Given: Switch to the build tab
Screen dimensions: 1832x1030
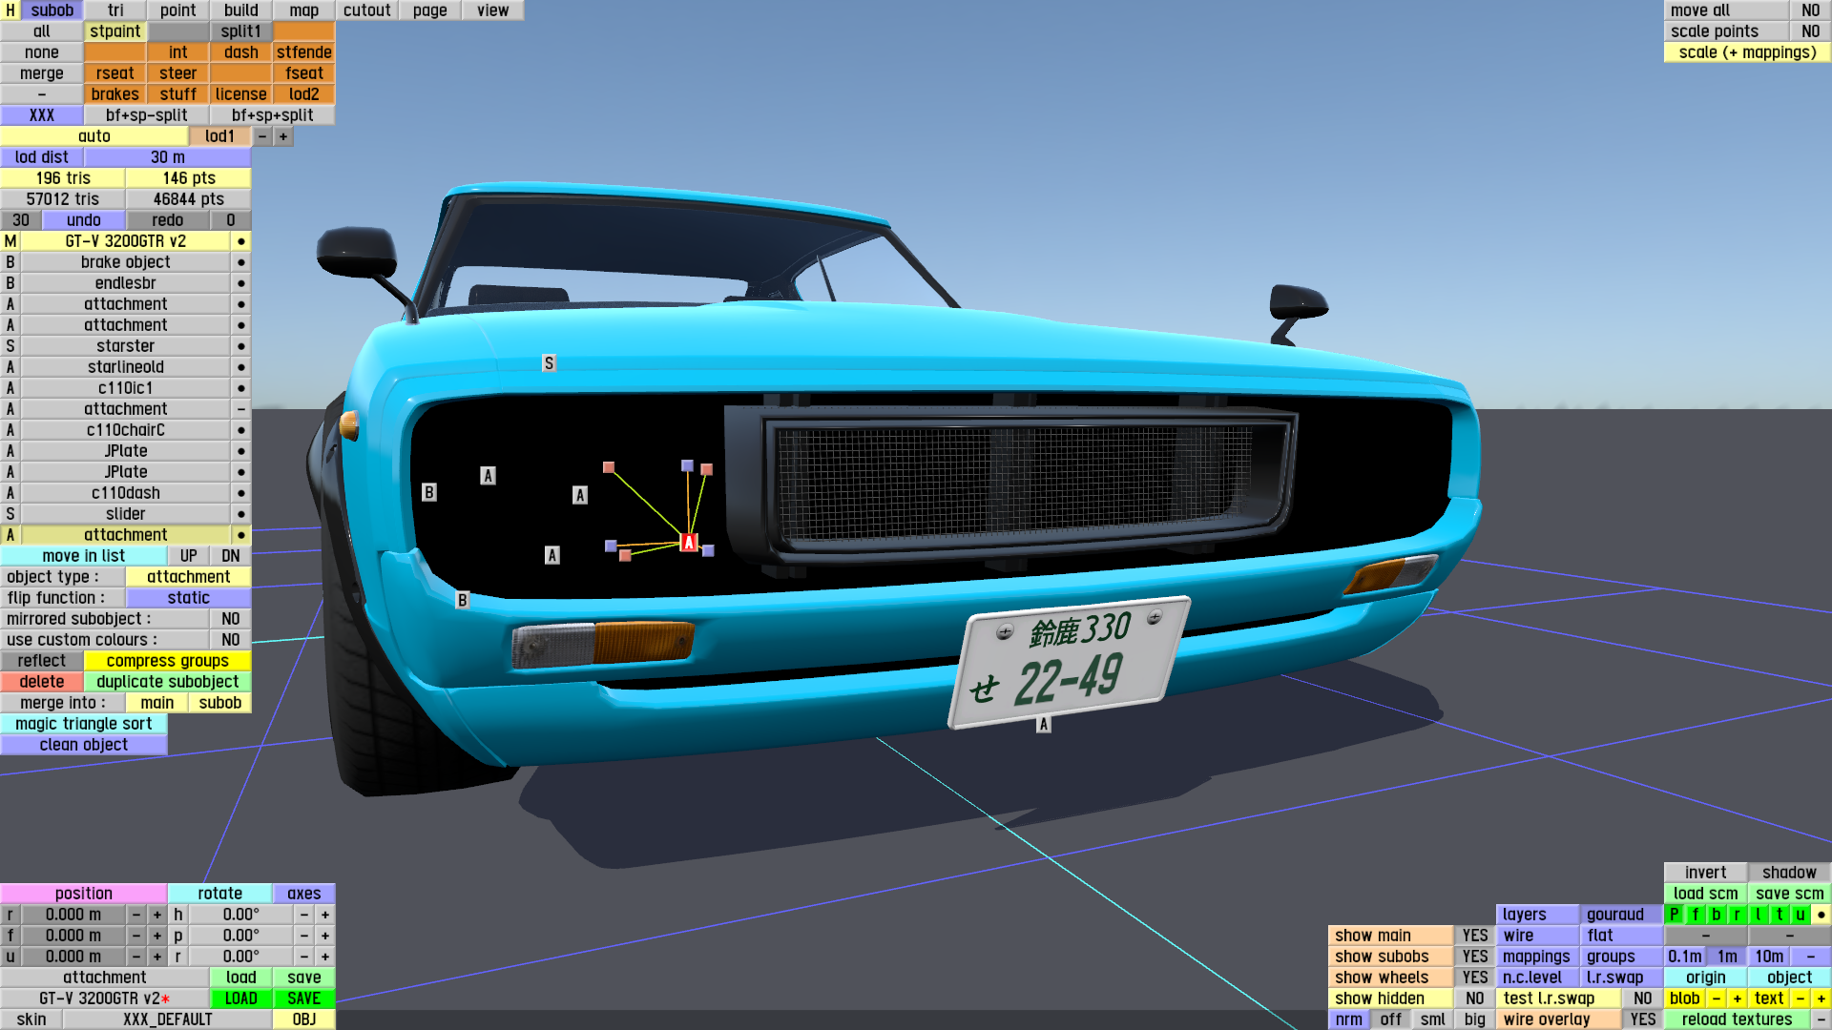Looking at the screenshot, I should pos(241,10).
